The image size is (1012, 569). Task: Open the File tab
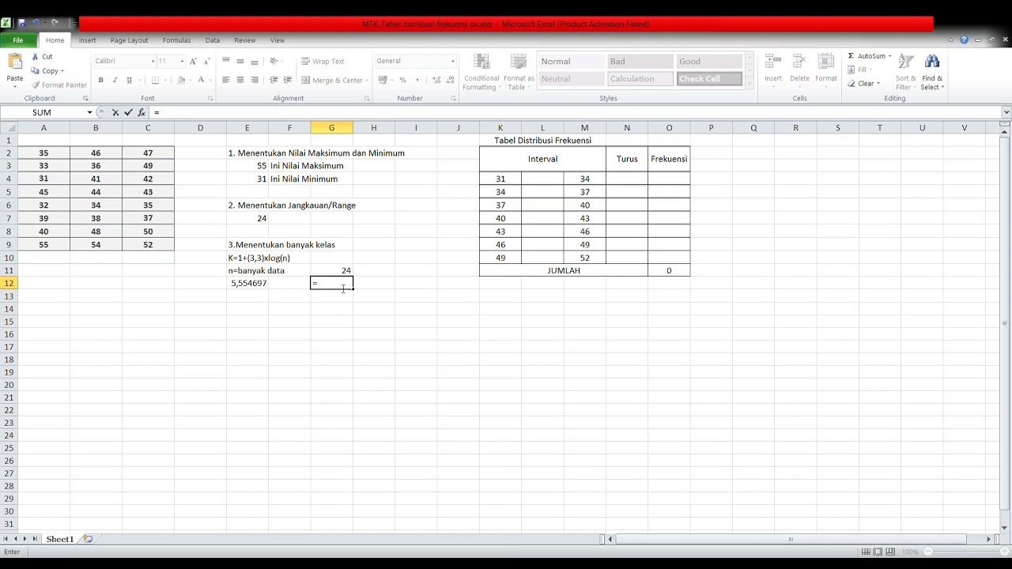(17, 40)
